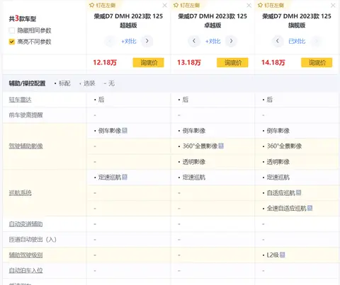View image icon next to 自适应巡航

click(x=299, y=193)
